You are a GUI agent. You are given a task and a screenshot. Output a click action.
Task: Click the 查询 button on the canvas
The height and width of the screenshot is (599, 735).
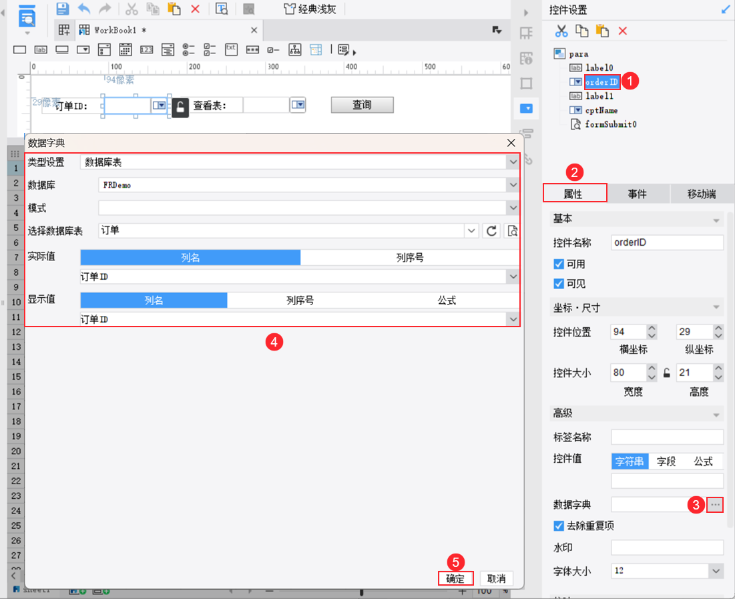tap(362, 105)
